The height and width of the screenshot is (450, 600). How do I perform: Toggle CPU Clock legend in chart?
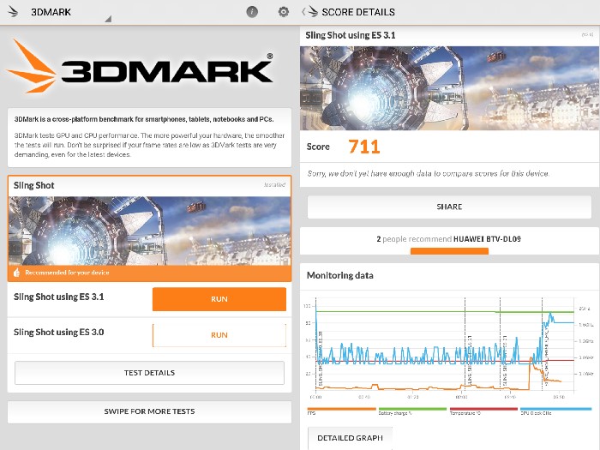point(555,411)
